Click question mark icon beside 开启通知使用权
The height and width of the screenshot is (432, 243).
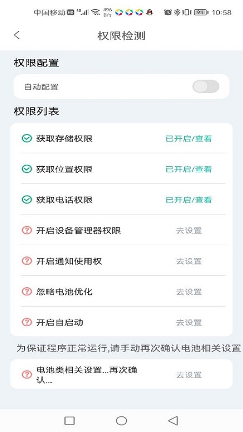[x=26, y=261]
